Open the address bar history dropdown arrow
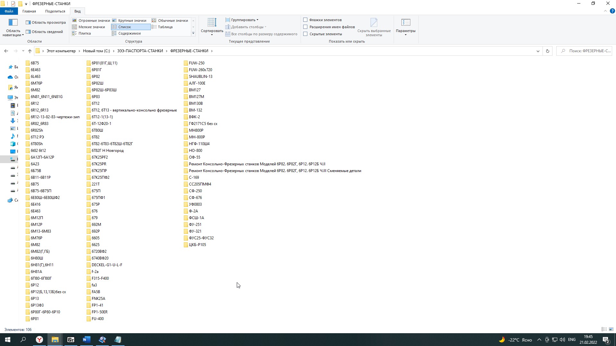Image resolution: width=616 pixels, height=346 pixels. (x=538, y=51)
